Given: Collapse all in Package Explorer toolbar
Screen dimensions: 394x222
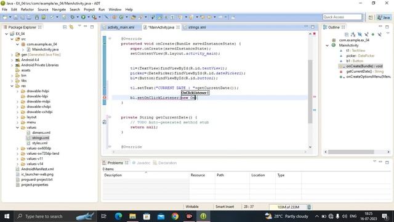Looking at the screenshot, I should point(65,27).
